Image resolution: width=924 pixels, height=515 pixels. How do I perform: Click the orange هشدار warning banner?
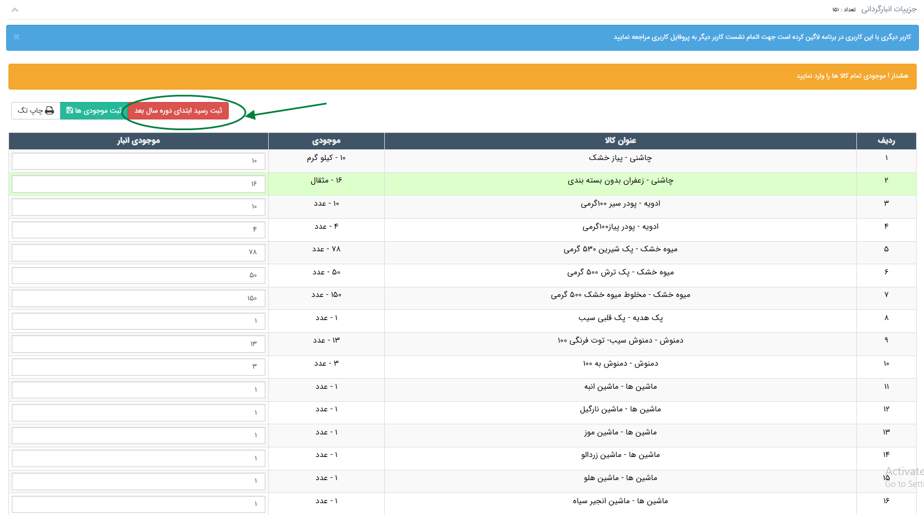click(x=462, y=76)
